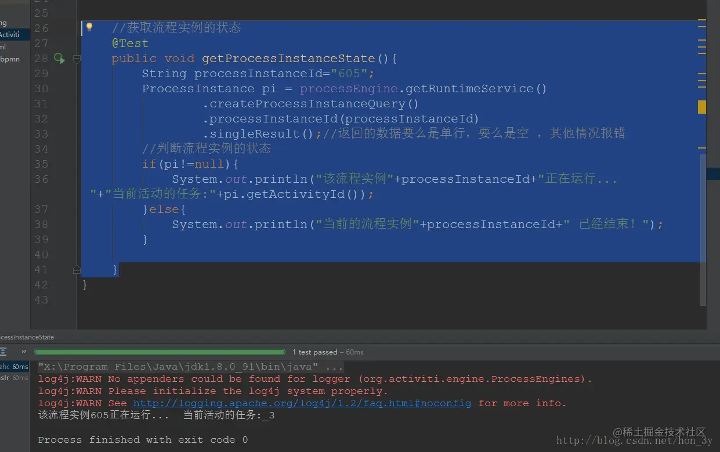Click the 'No appenders could be found' warning line

[315, 379]
